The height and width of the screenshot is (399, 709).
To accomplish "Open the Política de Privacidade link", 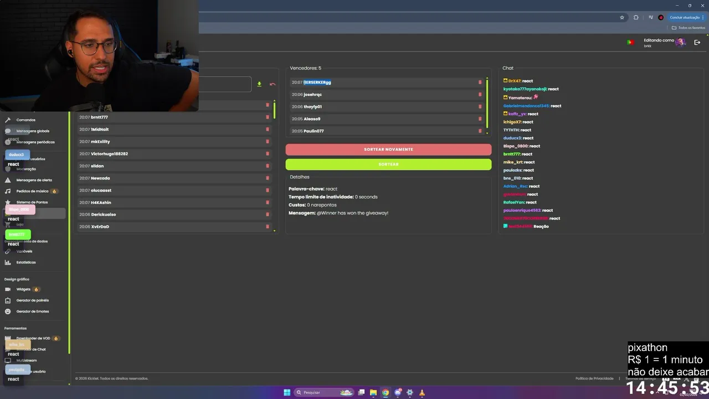I will coord(594,378).
